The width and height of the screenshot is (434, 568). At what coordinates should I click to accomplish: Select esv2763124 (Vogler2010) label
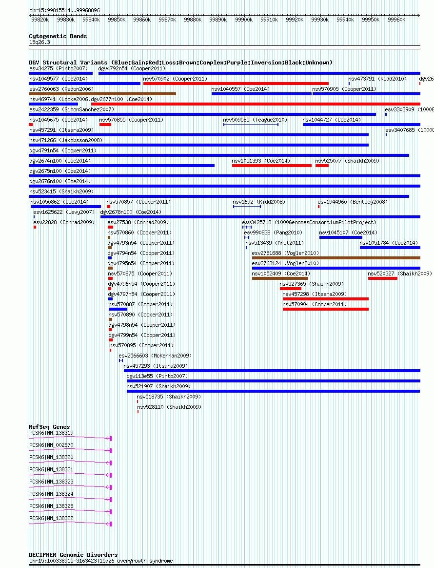(285, 263)
